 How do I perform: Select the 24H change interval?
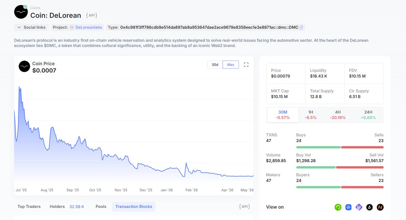[368, 115]
